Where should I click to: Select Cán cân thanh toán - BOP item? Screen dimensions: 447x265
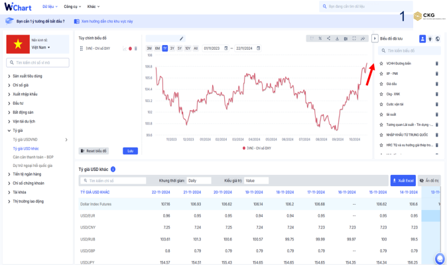33,157
